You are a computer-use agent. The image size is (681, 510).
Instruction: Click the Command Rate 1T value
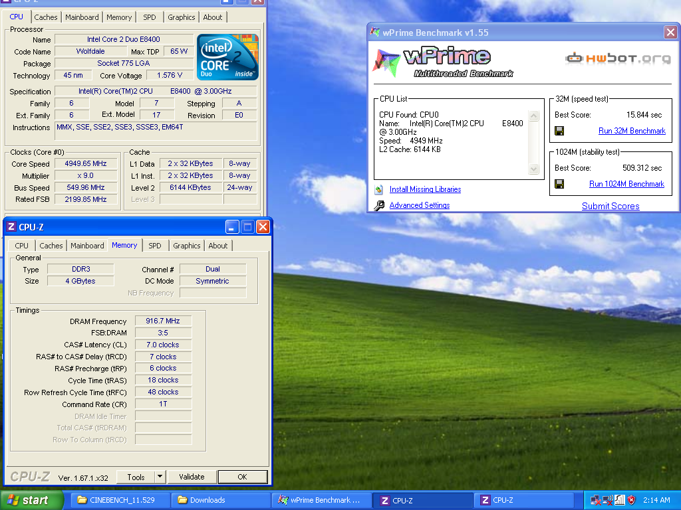(x=163, y=404)
